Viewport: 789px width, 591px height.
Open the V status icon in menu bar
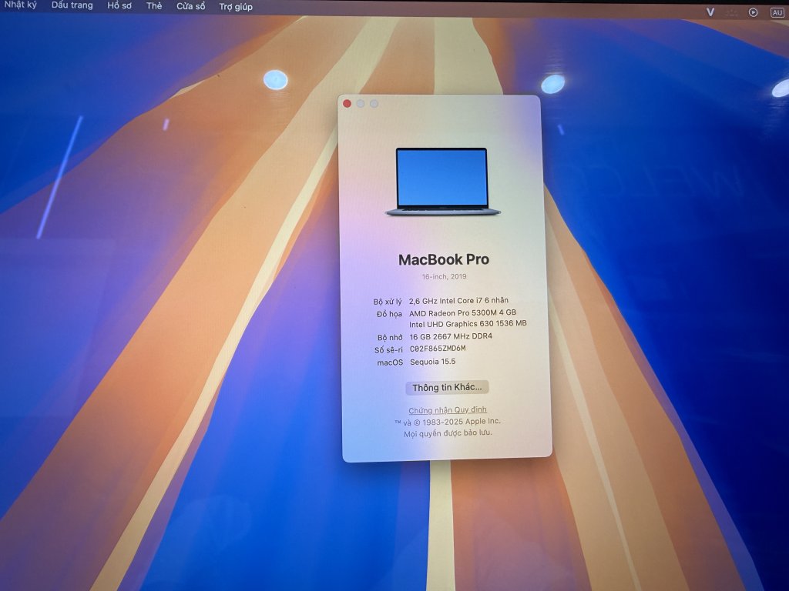click(710, 12)
